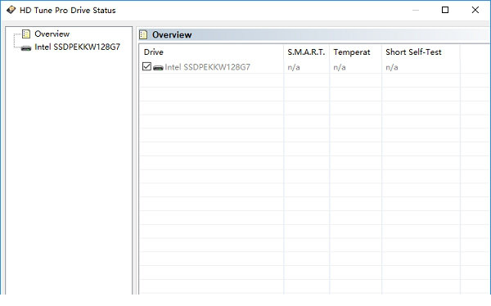Close the HD Tune Pro Drive Status window
The width and height of the screenshot is (491, 306).
[475, 10]
